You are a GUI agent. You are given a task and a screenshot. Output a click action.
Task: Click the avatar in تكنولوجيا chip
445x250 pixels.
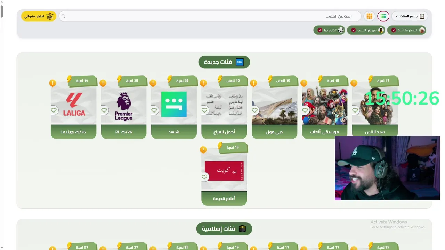341,30
